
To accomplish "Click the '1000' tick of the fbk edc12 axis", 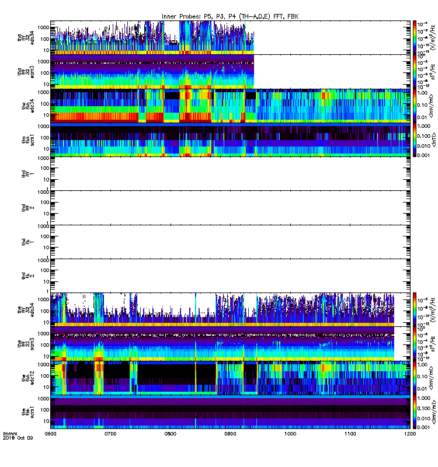I will tap(43, 364).
